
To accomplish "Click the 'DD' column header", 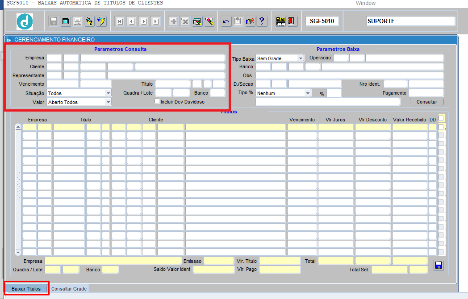I will click(432, 120).
